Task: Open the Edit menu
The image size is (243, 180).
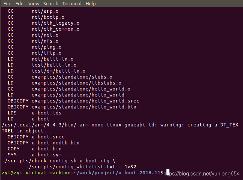Action: [x=20, y=4]
